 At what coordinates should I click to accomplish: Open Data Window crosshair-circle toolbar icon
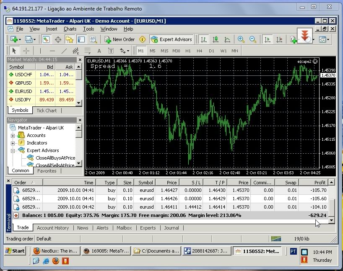58,39
